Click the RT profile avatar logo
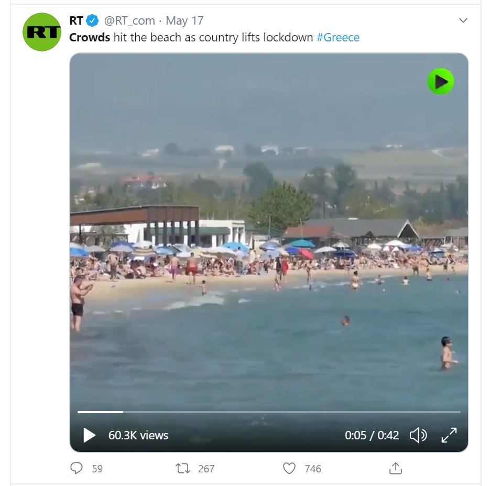The width and height of the screenshot is (490, 486). point(42,32)
